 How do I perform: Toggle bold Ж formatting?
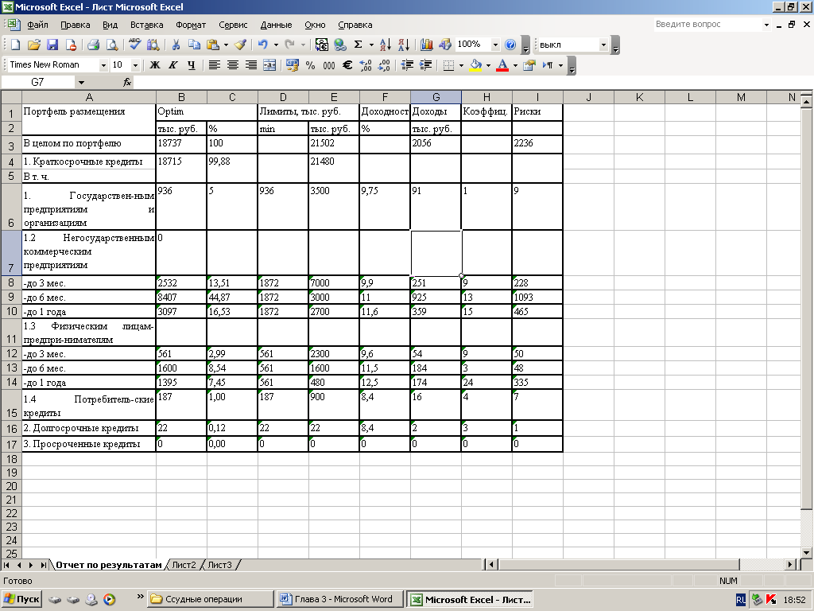point(155,65)
